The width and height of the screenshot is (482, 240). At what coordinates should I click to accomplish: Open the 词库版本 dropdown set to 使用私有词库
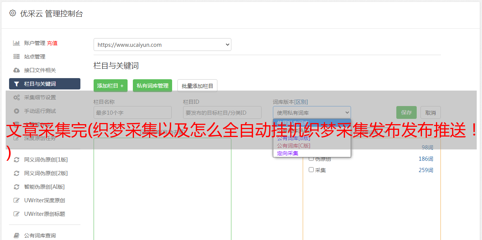(x=312, y=112)
